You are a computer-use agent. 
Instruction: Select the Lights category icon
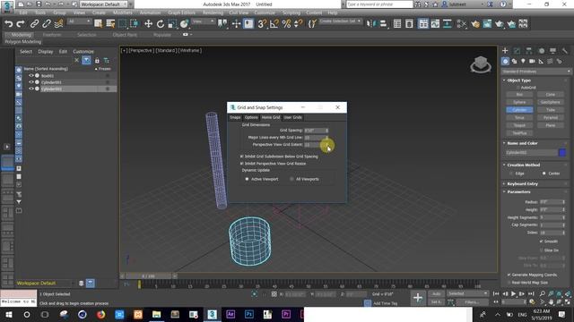(x=523, y=62)
